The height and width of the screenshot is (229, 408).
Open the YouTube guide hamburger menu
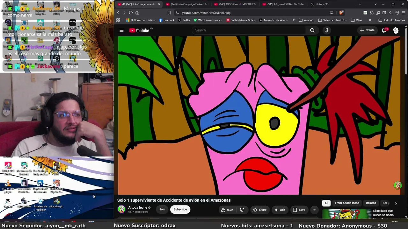tap(121, 30)
